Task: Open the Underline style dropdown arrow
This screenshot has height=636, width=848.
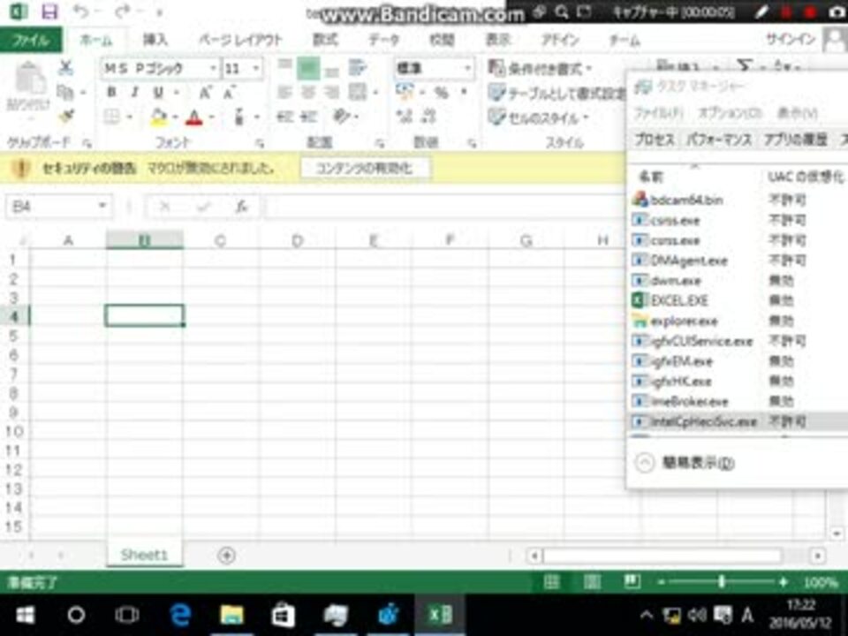Action: [176, 93]
